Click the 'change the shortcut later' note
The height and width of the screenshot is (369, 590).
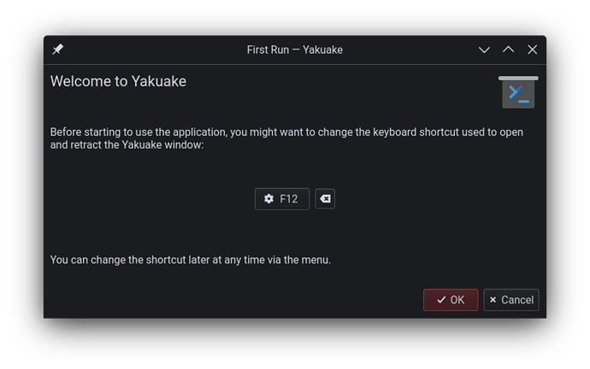[x=191, y=260]
